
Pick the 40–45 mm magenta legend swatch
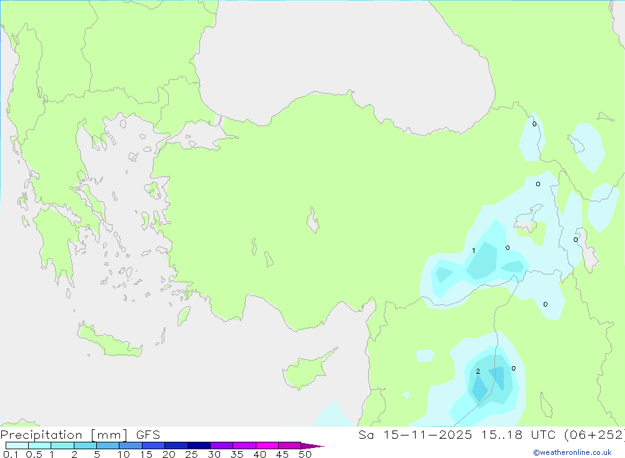pyautogui.click(x=267, y=446)
